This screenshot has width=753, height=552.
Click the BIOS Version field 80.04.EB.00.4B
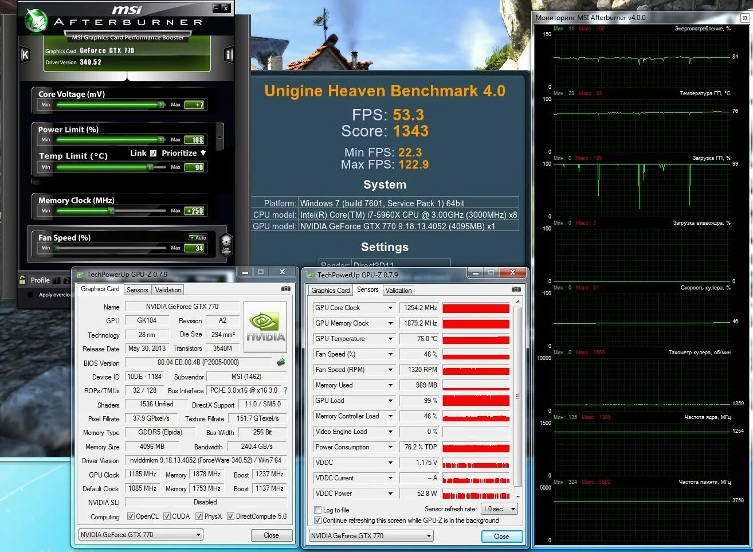pos(198,362)
